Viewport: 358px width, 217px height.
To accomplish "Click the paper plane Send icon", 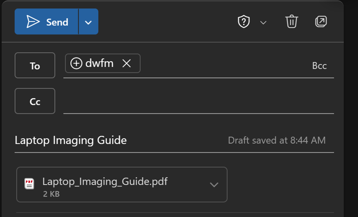I will (x=33, y=22).
